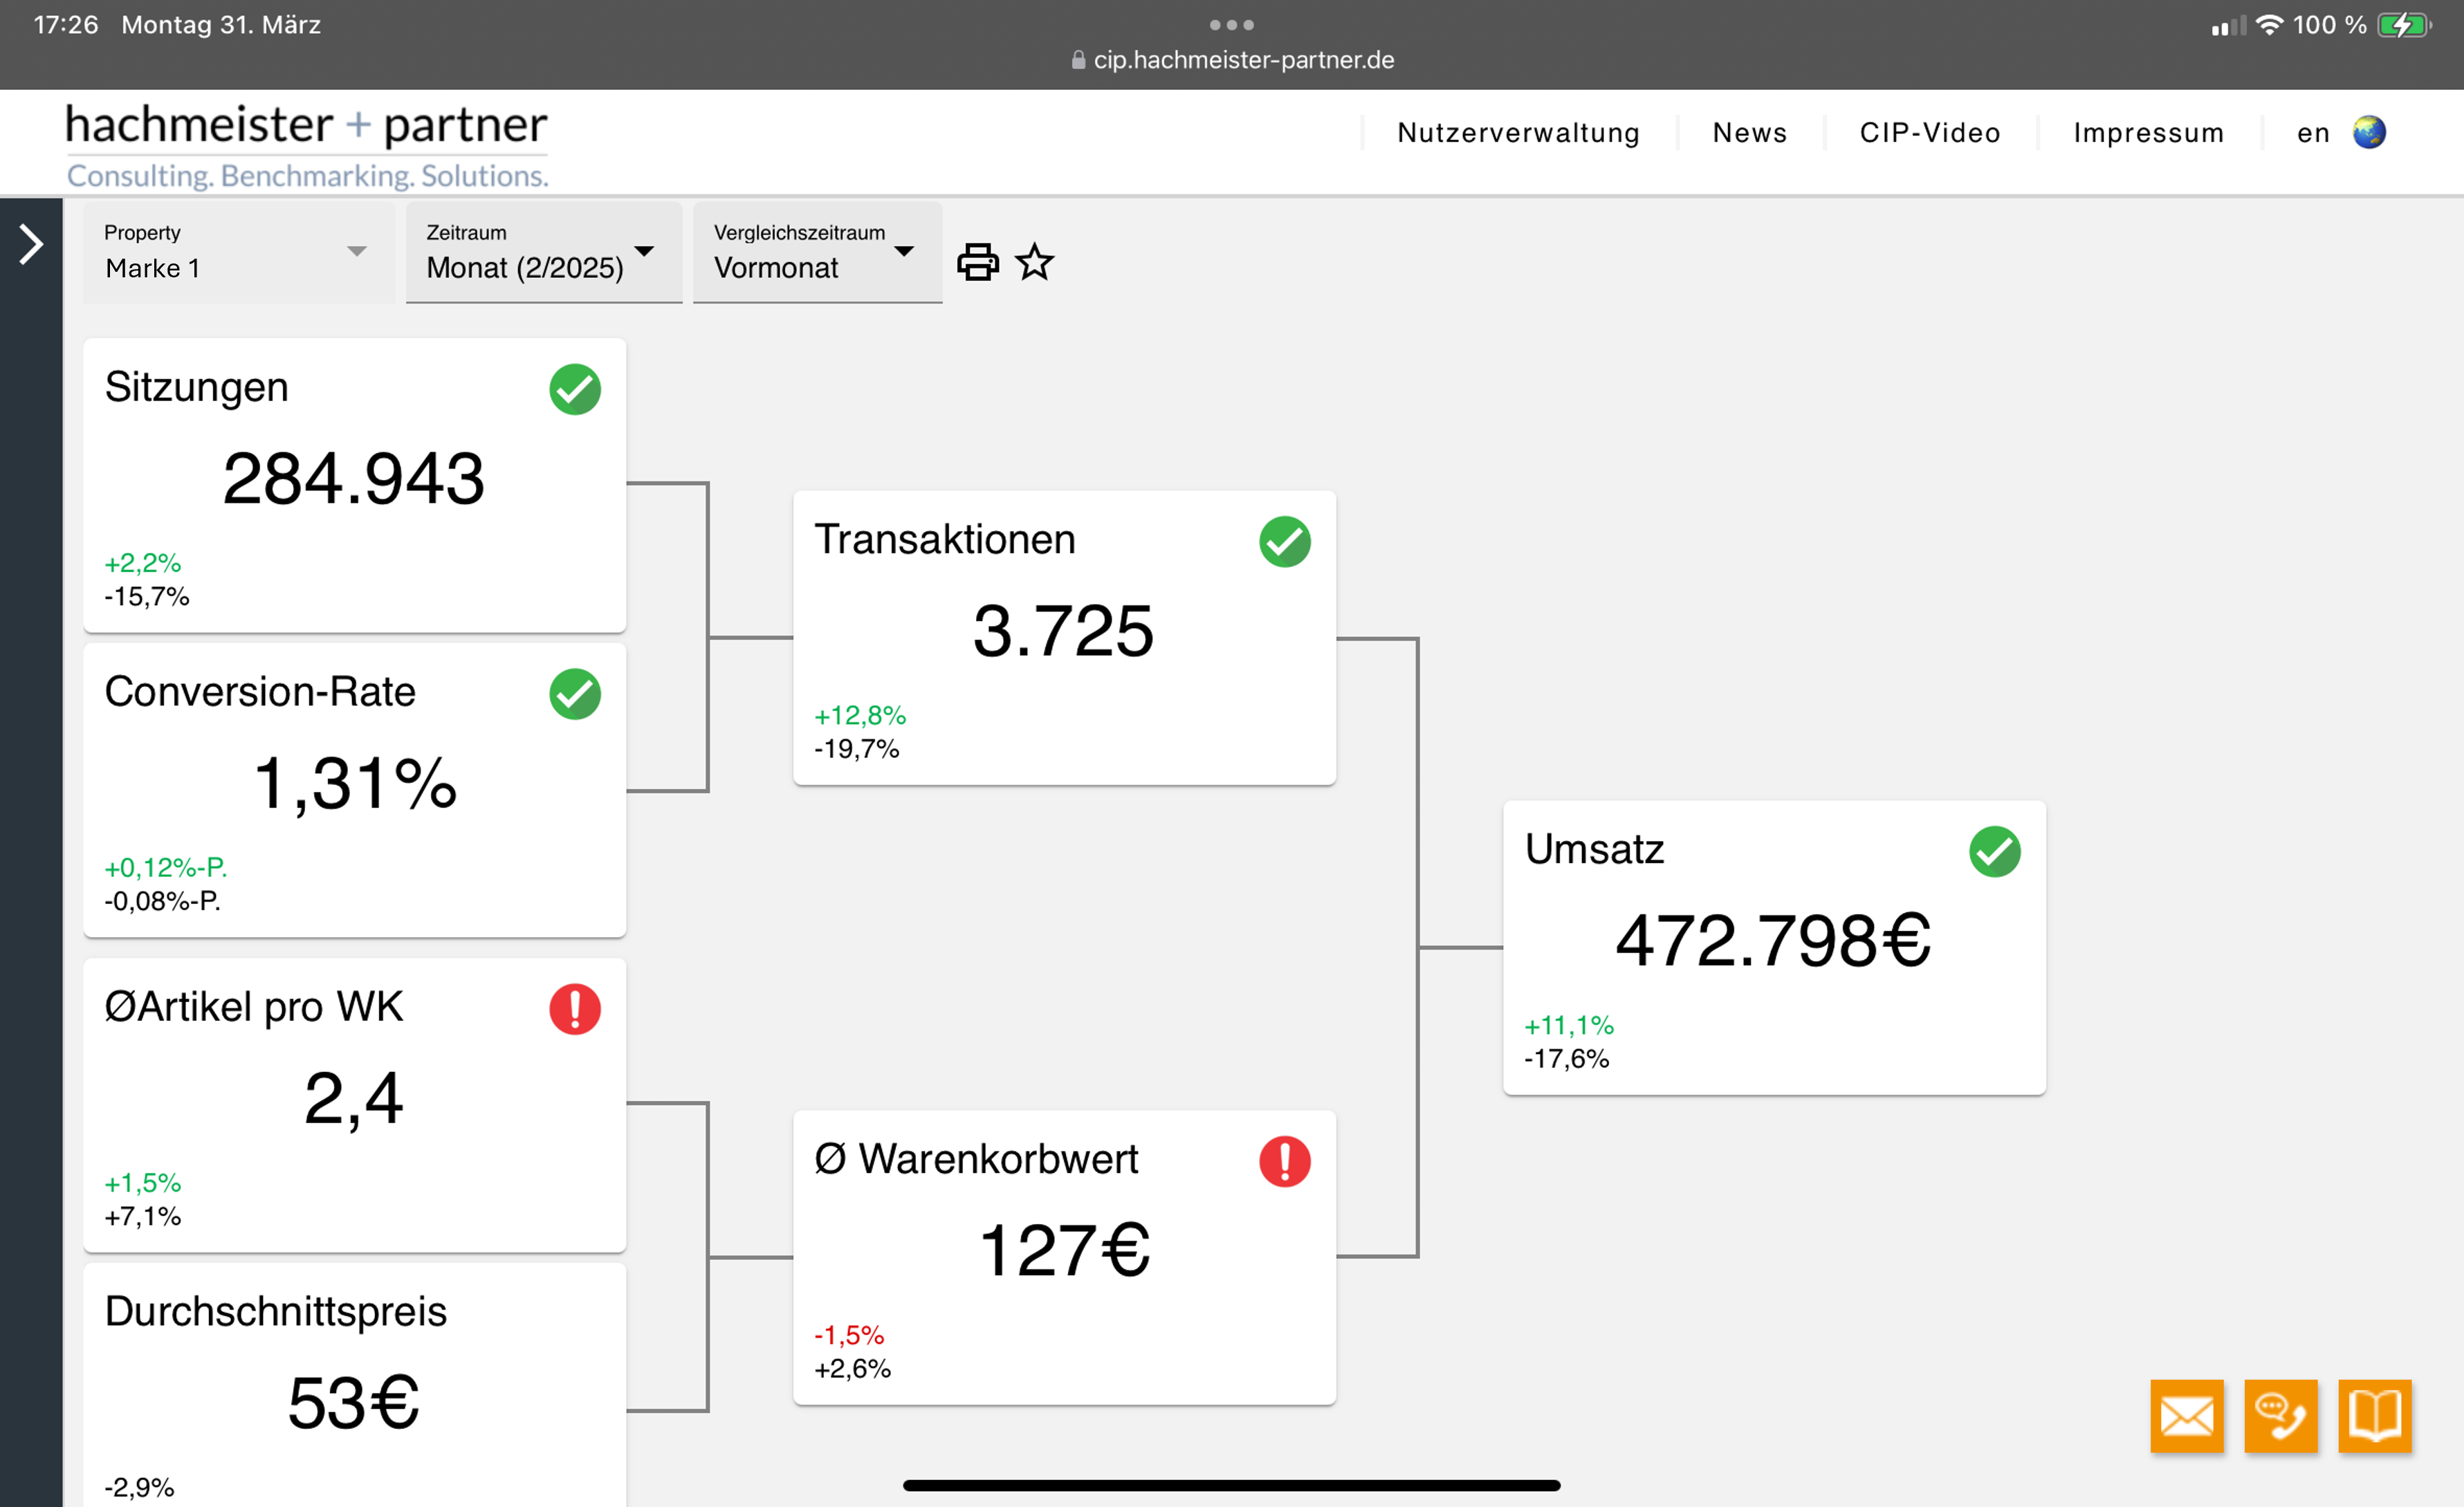Image resolution: width=2464 pixels, height=1507 pixels.
Task: Click the print icon
Action: [x=977, y=262]
